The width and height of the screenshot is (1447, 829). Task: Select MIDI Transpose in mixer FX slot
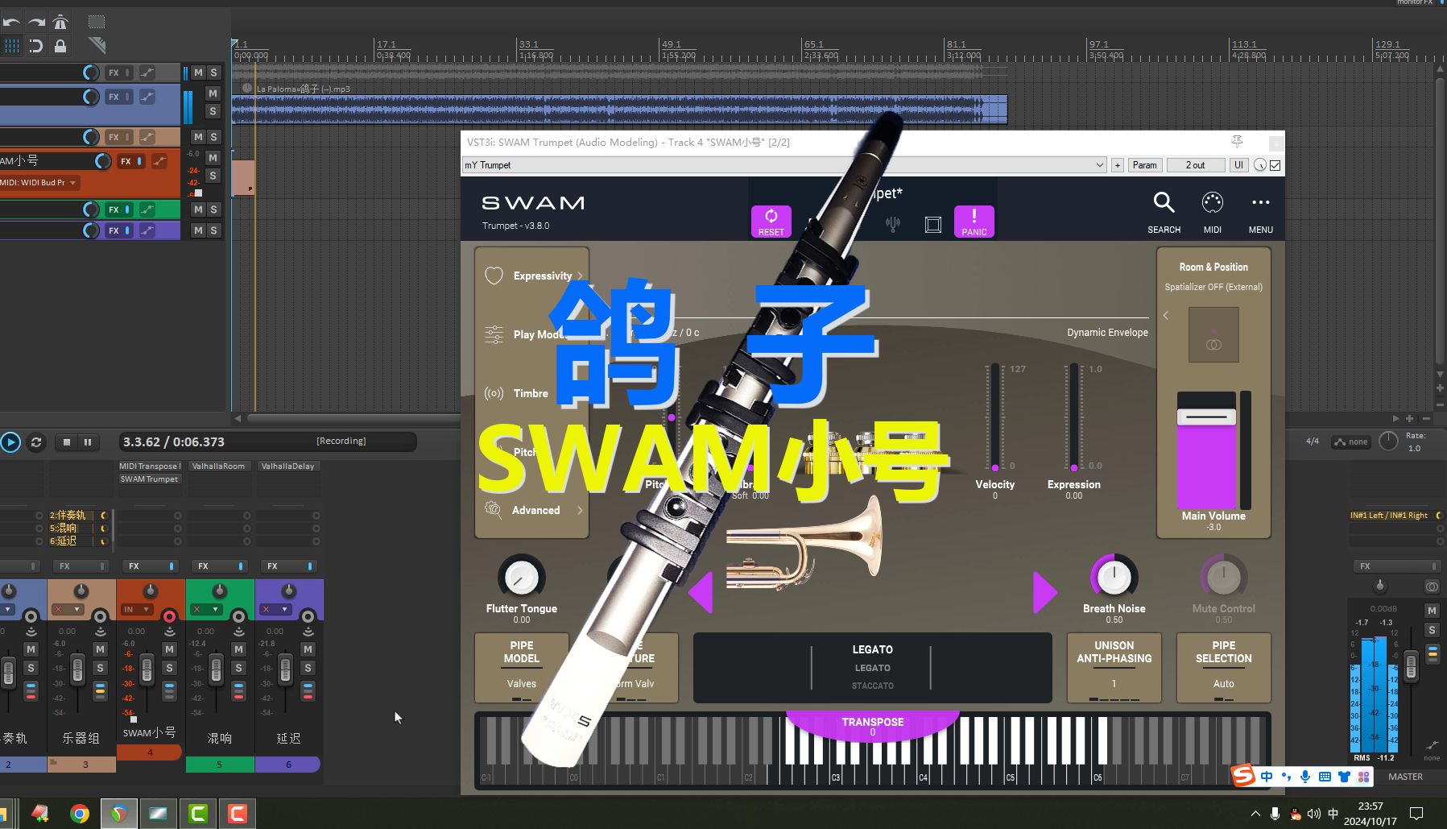point(149,466)
